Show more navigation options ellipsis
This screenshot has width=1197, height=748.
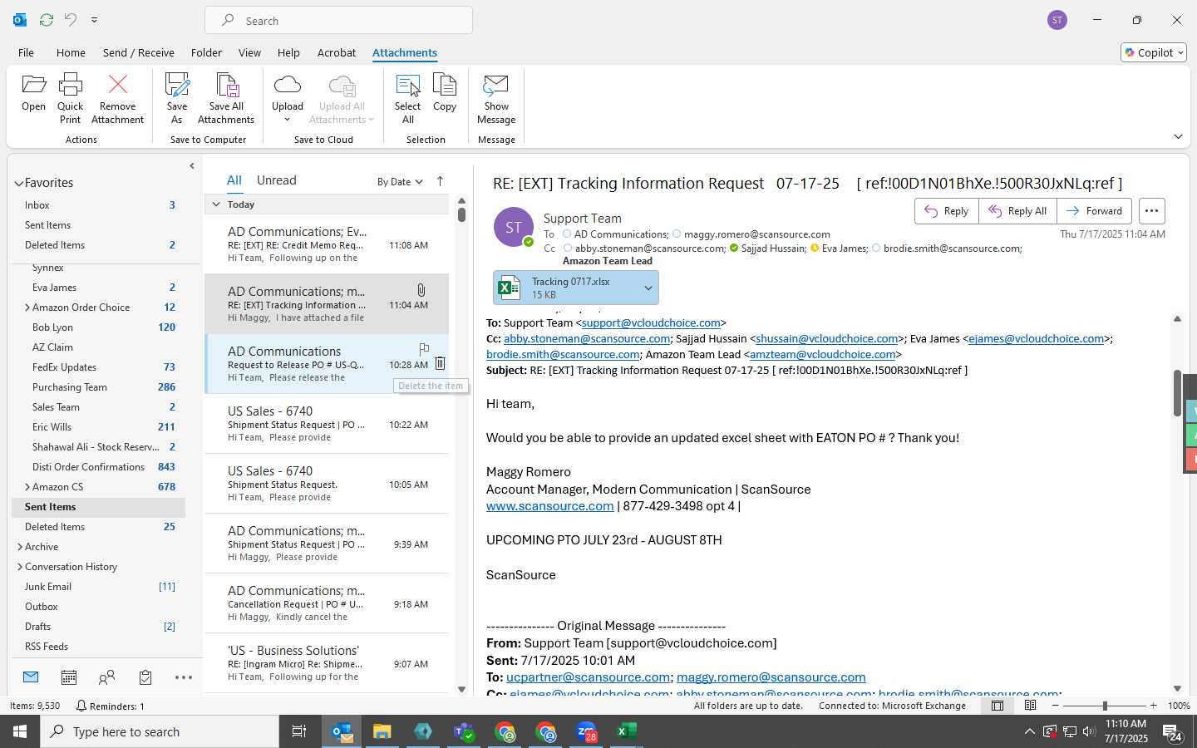(x=184, y=677)
